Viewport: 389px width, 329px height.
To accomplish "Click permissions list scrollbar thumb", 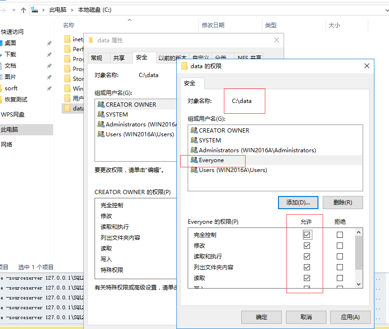I will (x=358, y=253).
